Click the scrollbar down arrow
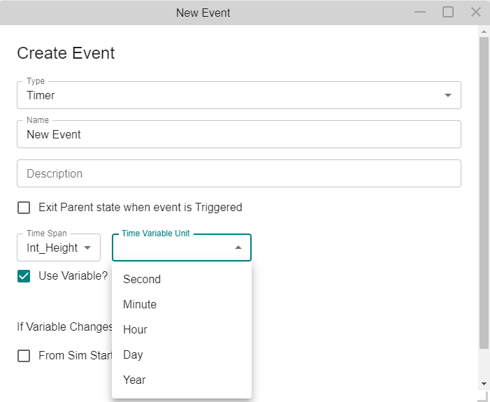Screen dimensions: 490x402 [x=484, y=384]
